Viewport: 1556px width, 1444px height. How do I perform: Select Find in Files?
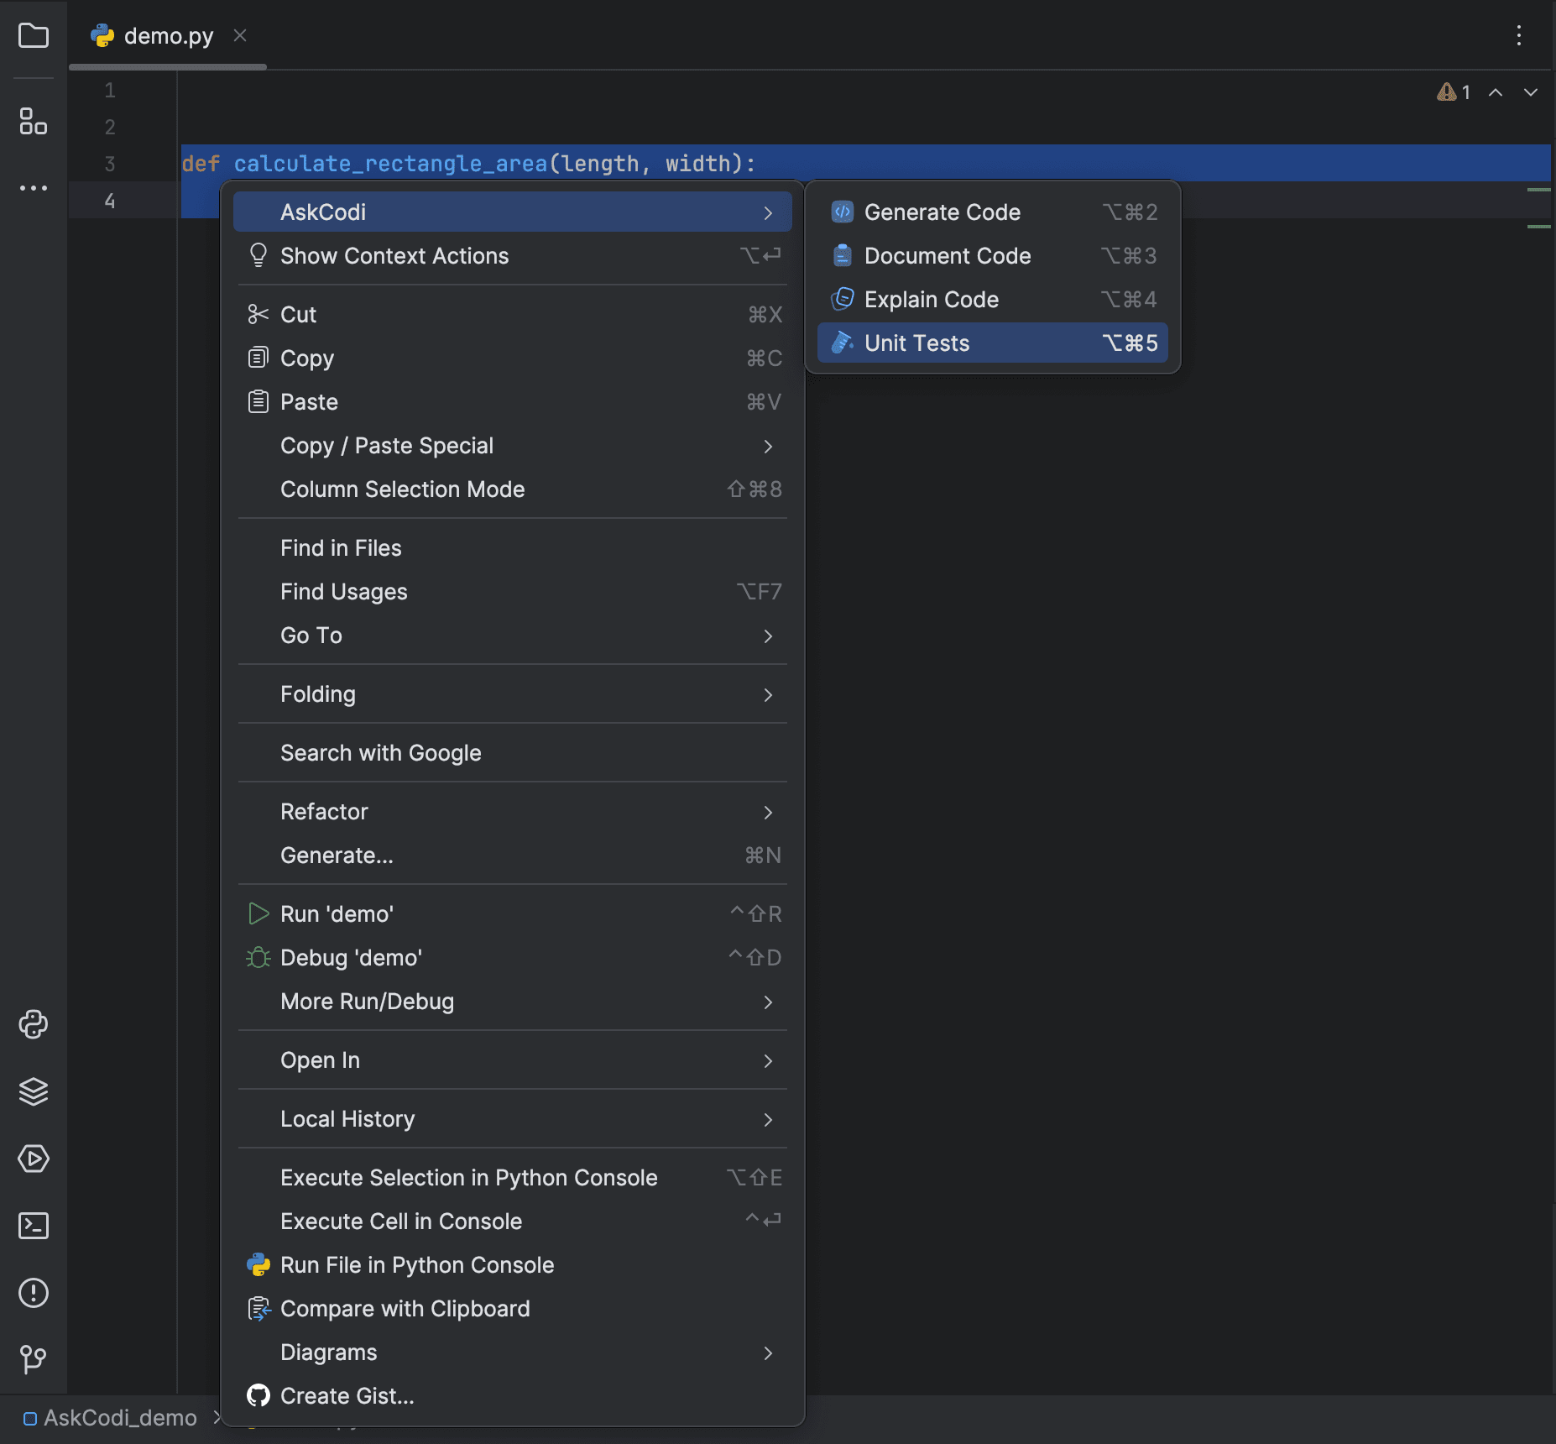tap(512, 548)
